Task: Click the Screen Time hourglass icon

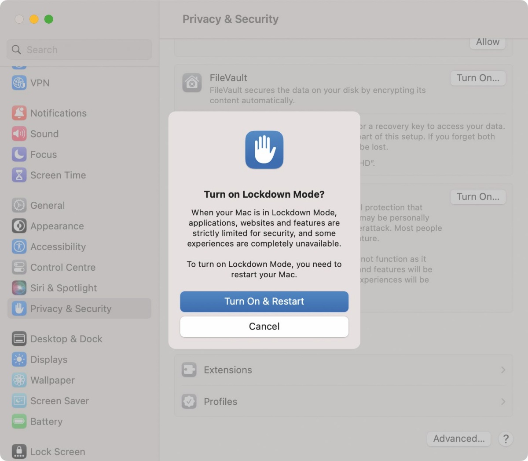Action: [x=19, y=175]
